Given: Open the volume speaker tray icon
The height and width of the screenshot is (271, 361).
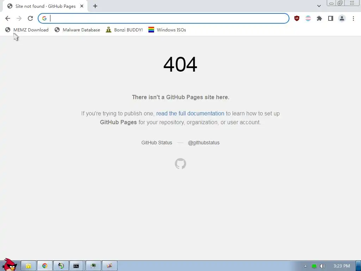Looking at the screenshot, I should click(x=322, y=266).
